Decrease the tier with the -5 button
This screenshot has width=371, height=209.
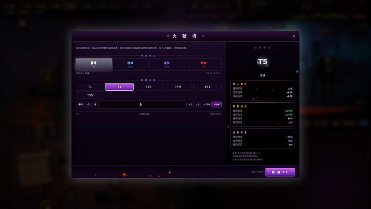(88, 104)
